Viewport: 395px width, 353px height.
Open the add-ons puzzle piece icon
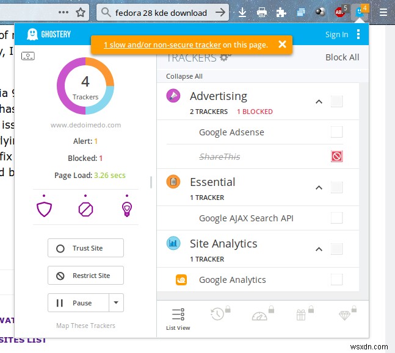click(x=281, y=12)
